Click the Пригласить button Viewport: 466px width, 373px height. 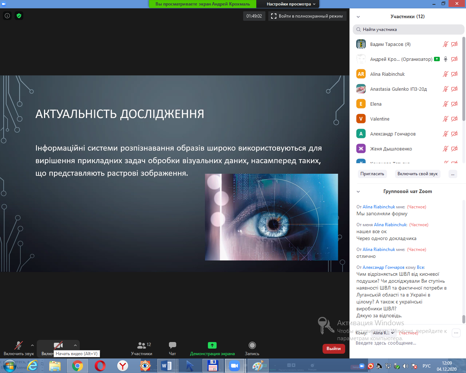click(372, 174)
